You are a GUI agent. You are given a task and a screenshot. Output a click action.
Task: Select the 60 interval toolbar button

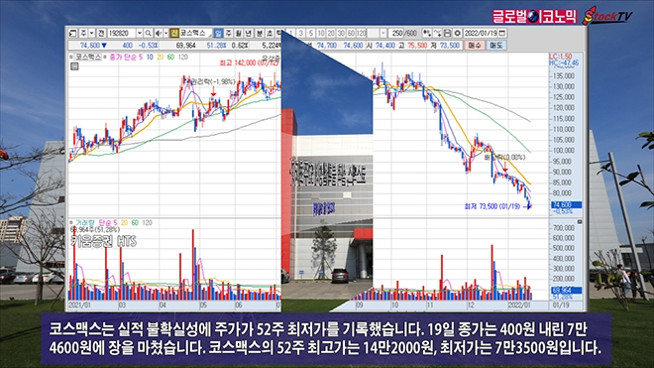351,33
